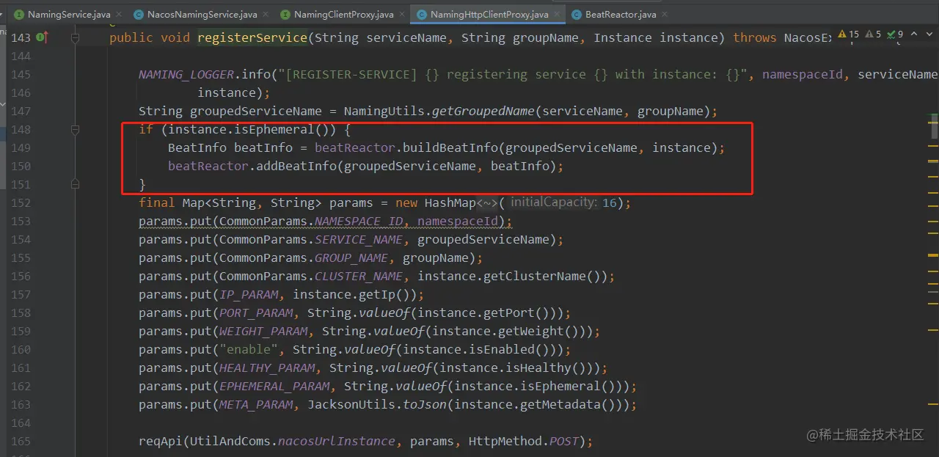The height and width of the screenshot is (457, 939).
Task: Click line number 165 in the gutter
Action: [x=21, y=442]
